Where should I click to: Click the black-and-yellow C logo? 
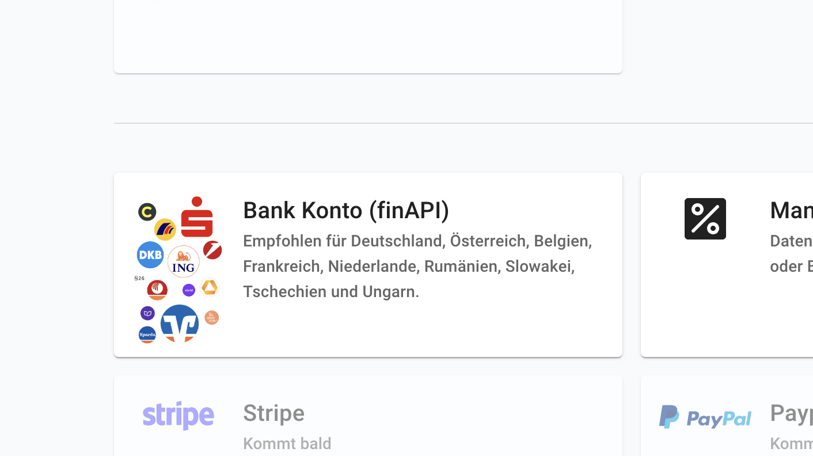(x=147, y=212)
